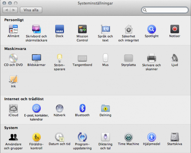Image resolution: width=191 pixels, height=153 pixels.
Task: Open Föräldrakontroll parental controls
Action: (36, 137)
